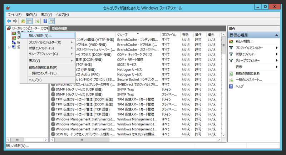Open 状態でフィルター(S) submenu in context menu
The width and height of the screenshot is (286, 155).
[x=48, y=48]
